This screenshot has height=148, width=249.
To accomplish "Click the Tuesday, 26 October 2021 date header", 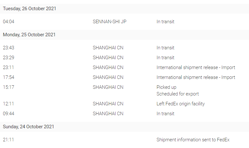I will [30, 9].
